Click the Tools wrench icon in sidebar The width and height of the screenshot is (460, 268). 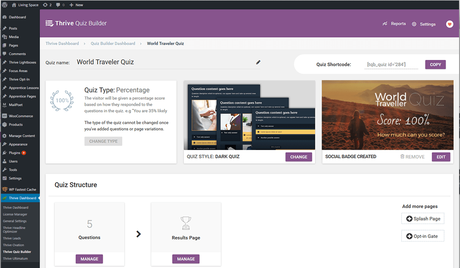click(5, 170)
